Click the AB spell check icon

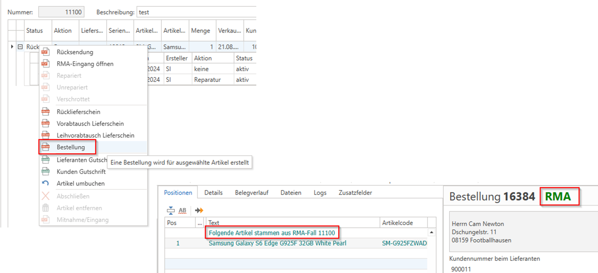[182, 210]
